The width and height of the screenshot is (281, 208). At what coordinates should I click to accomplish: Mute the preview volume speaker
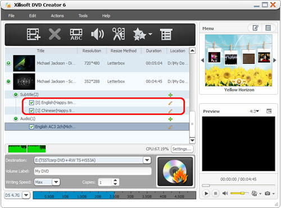[225, 193]
